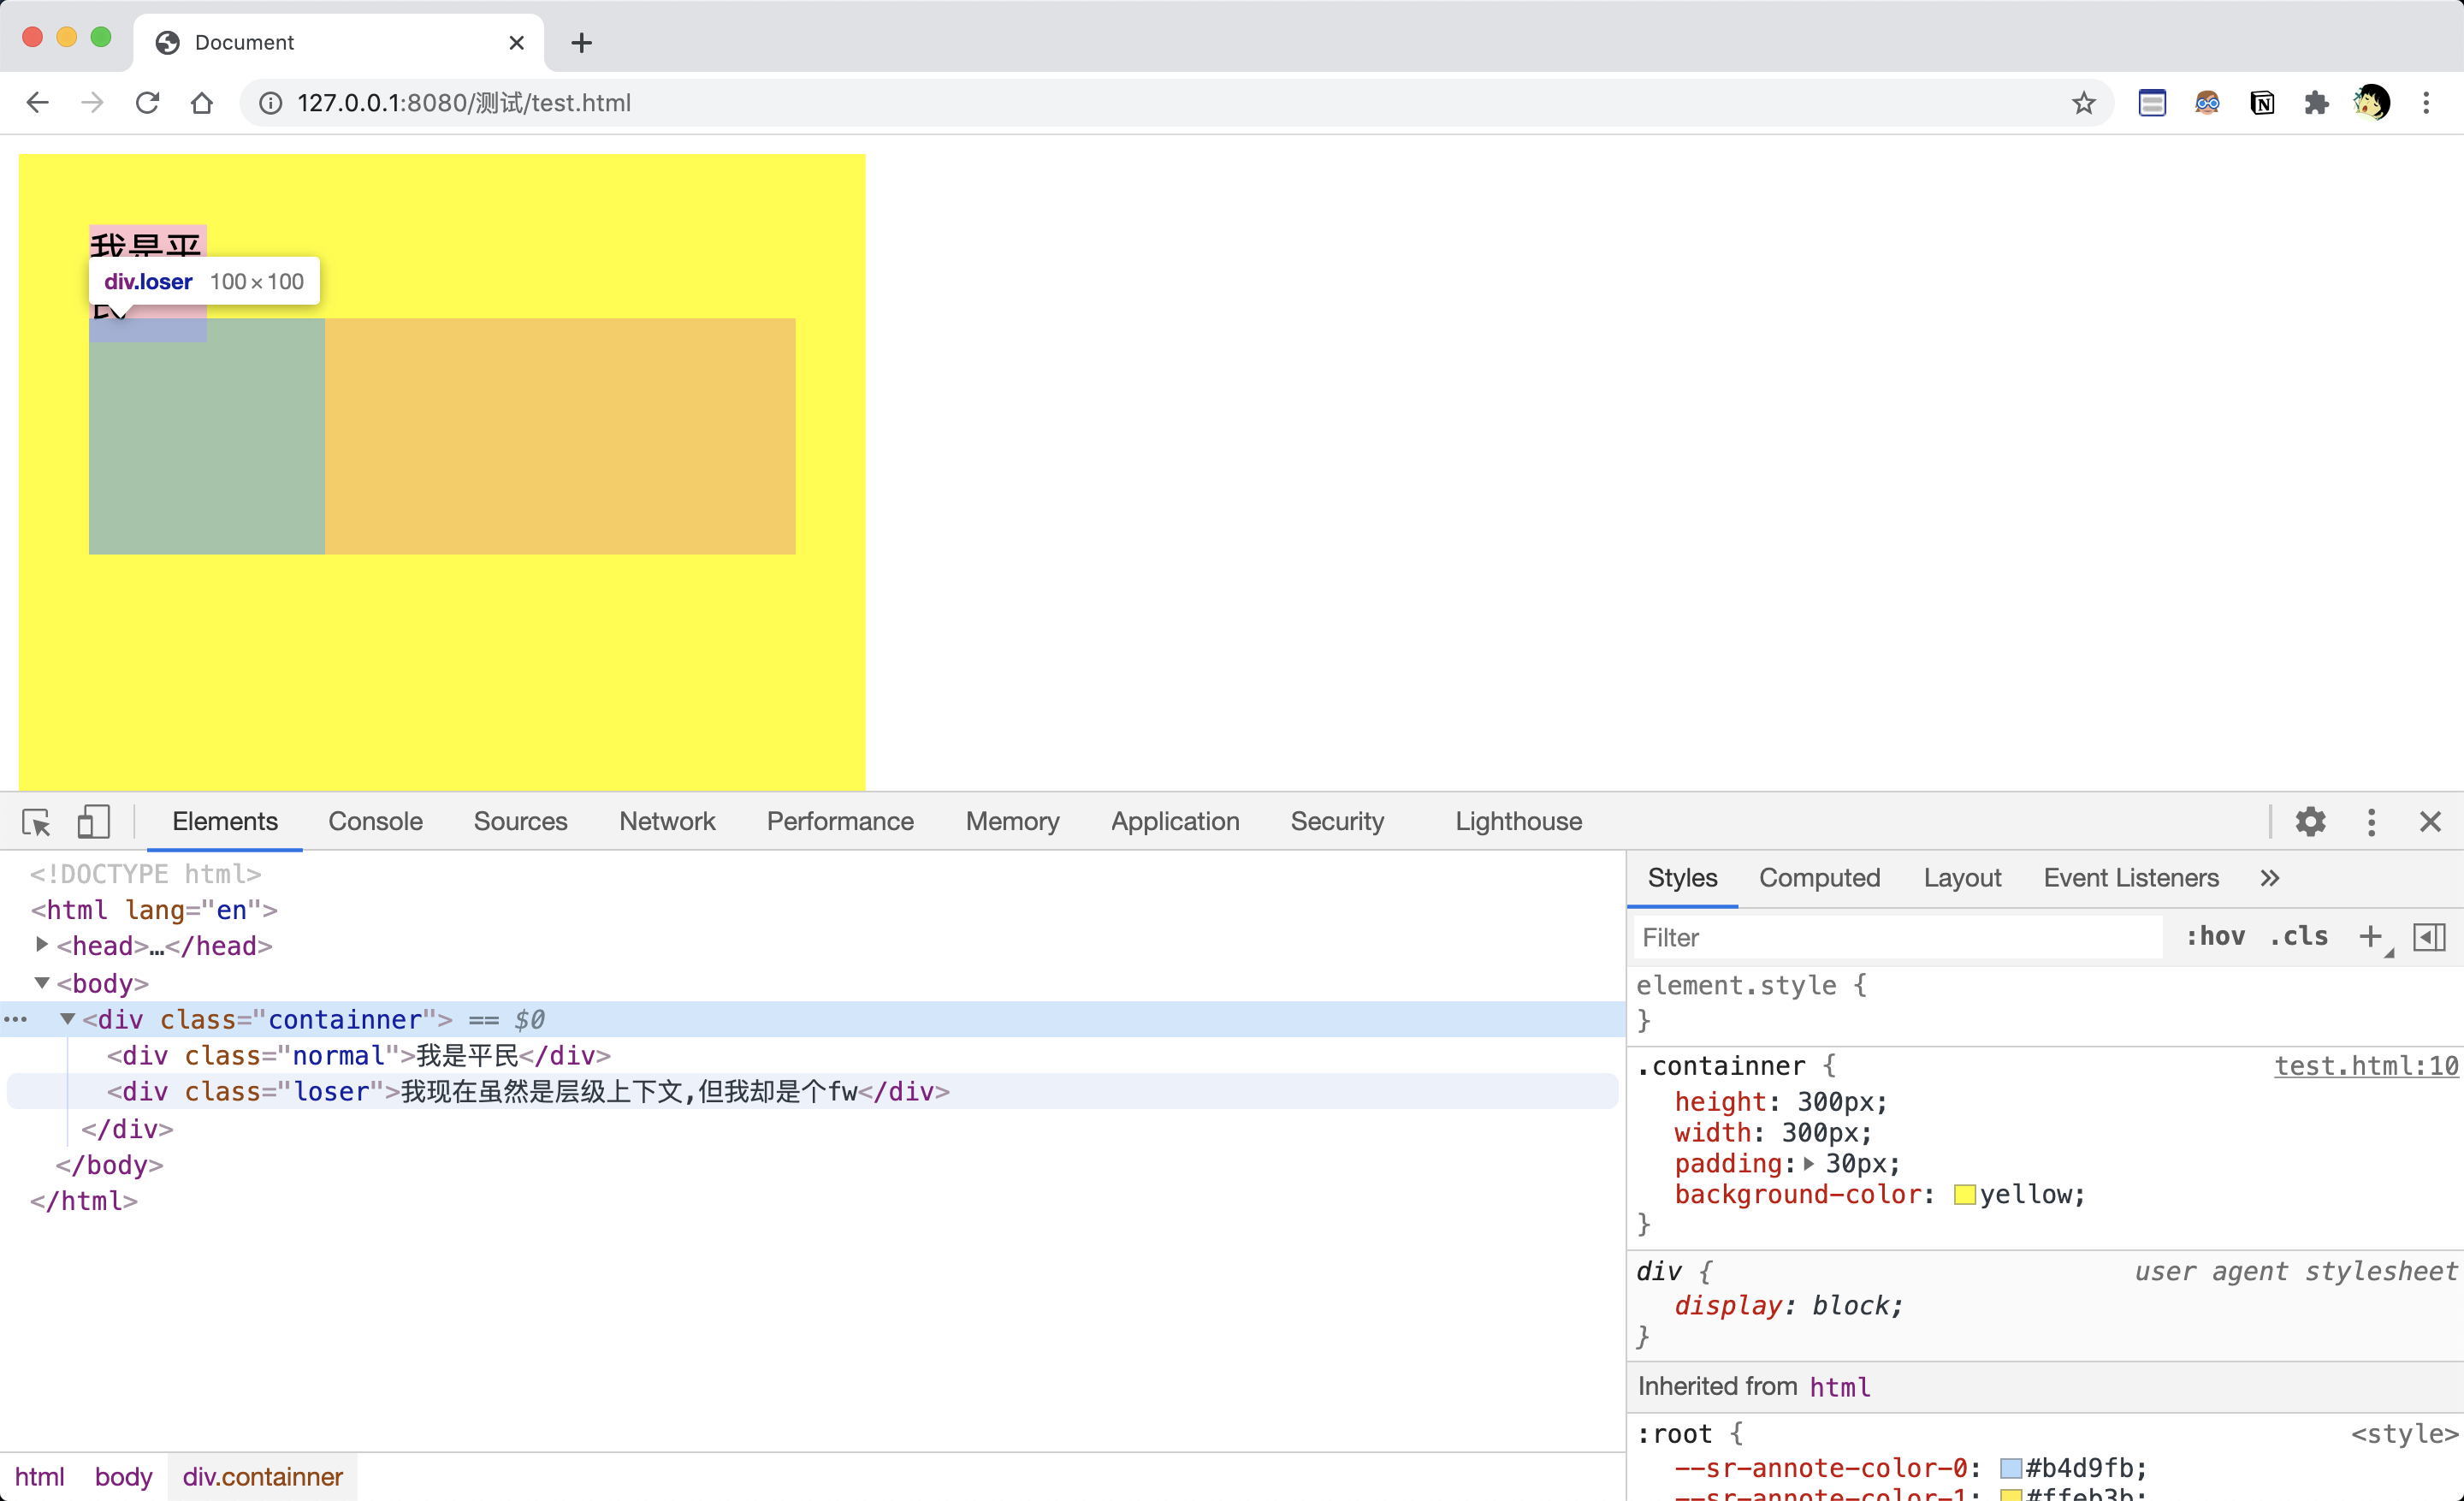Switch to the Console tab
The image size is (2464, 1501).
tap(375, 822)
